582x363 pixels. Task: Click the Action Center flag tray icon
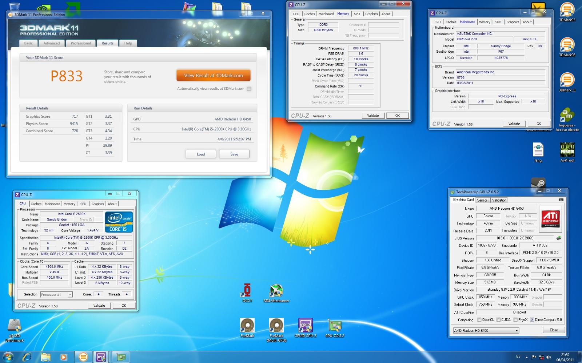[534, 357]
